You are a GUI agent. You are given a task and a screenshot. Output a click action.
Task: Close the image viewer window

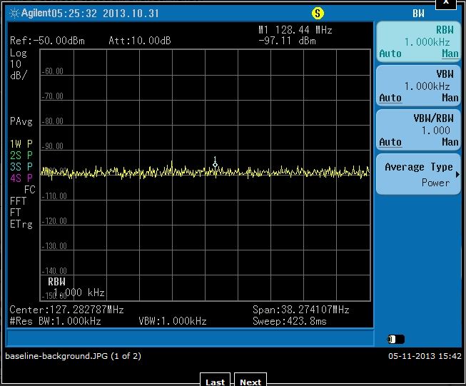pos(446,4)
